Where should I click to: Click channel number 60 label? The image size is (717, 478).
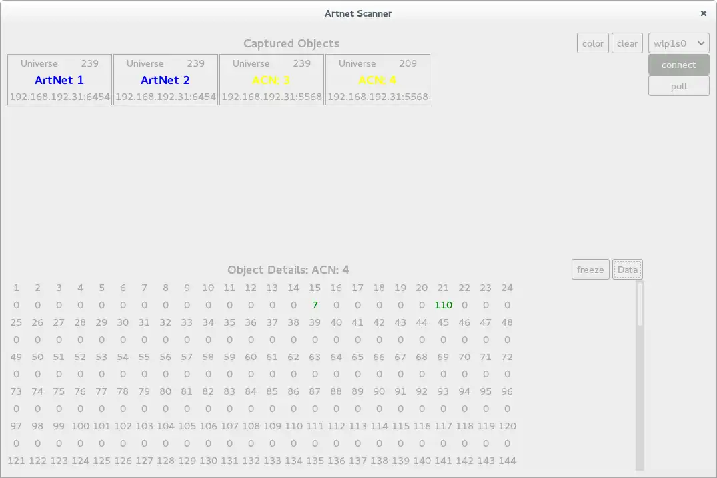click(x=251, y=357)
